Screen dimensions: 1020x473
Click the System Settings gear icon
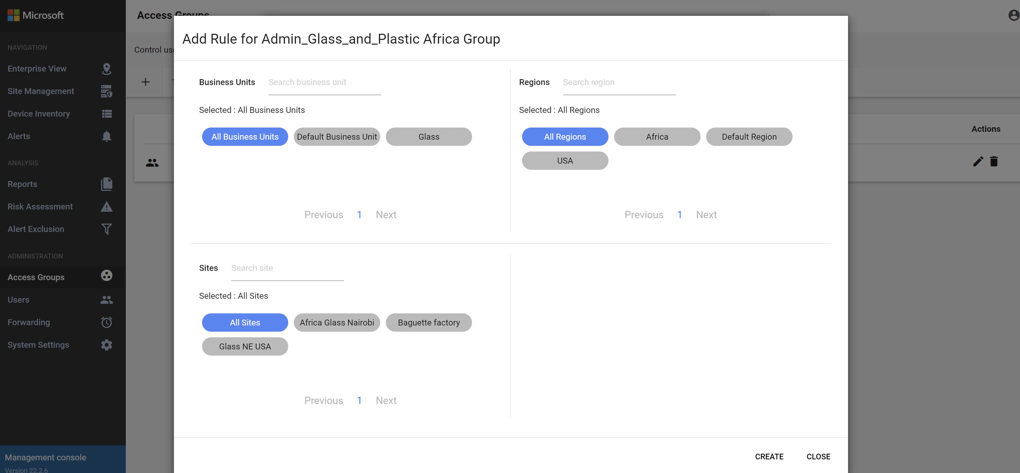coord(106,345)
